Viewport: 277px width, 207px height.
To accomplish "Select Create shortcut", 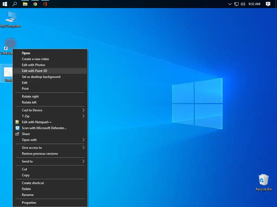I will pyautogui.click(x=50, y=183).
